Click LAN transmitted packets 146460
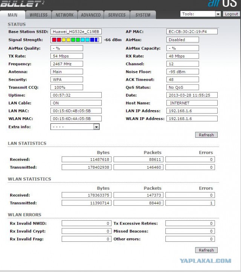Screen dimensions: 241x272 138,167
